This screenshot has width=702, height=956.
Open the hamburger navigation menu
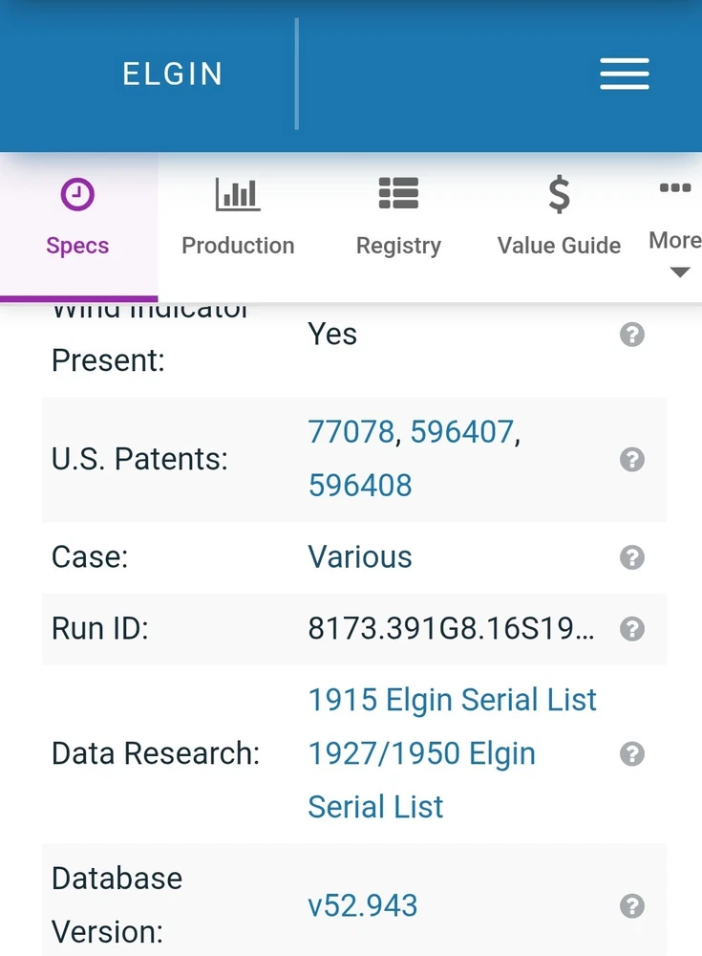click(x=625, y=74)
